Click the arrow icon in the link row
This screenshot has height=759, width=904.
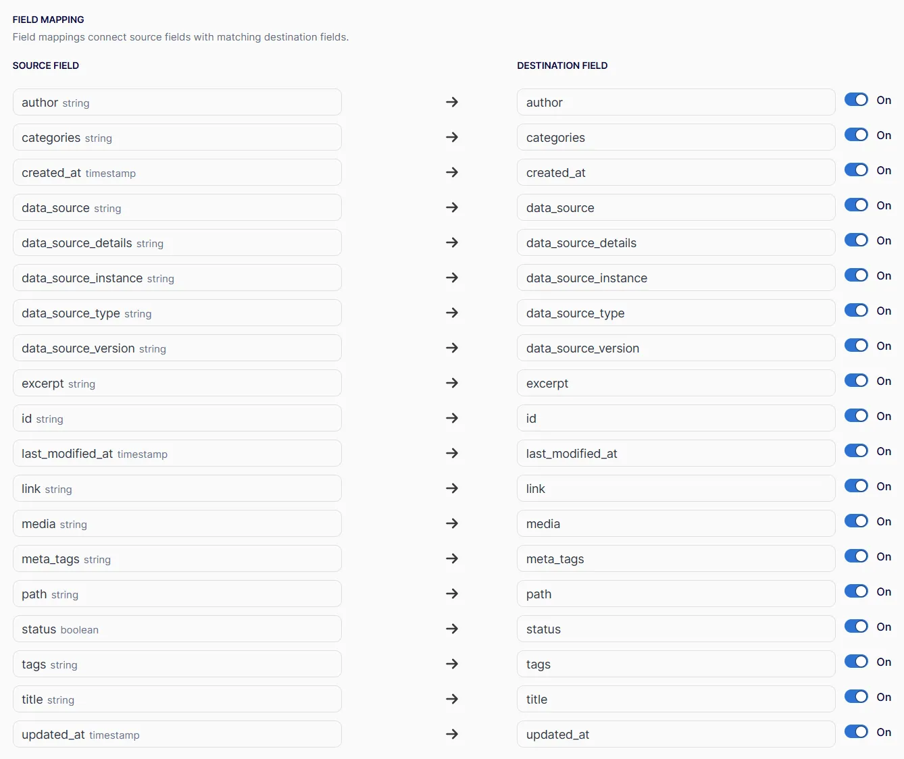(x=452, y=488)
